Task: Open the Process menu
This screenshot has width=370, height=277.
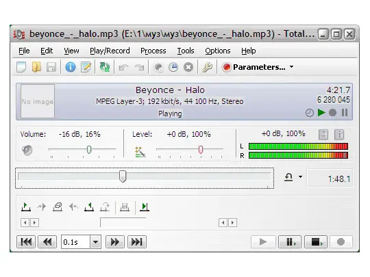Action: tap(153, 51)
